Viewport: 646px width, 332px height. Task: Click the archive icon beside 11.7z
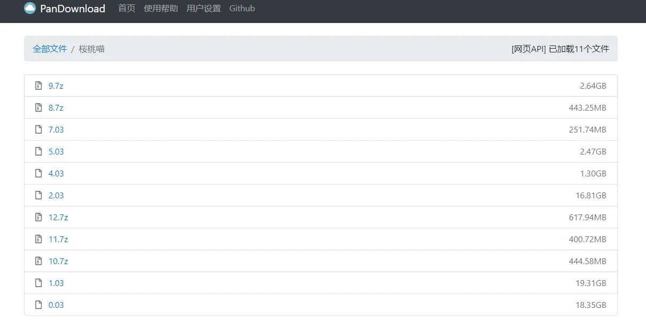click(39, 239)
